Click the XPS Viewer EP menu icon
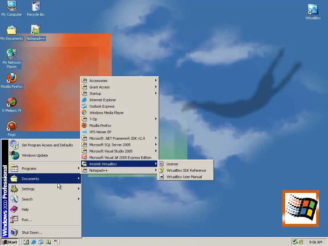328x246 pixels. 84,132
